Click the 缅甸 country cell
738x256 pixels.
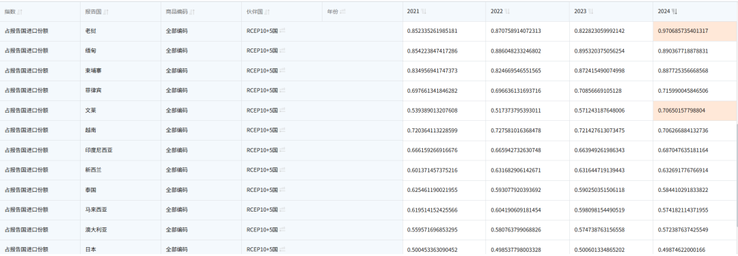click(120, 51)
